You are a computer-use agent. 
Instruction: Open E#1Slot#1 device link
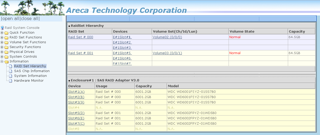click(122, 37)
